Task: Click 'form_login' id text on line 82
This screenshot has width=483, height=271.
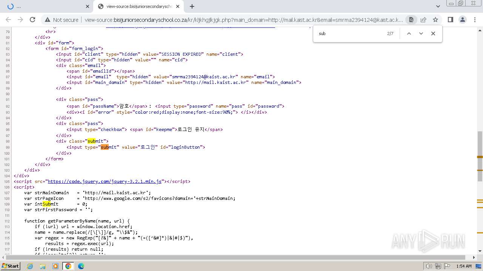Action: point(85,49)
